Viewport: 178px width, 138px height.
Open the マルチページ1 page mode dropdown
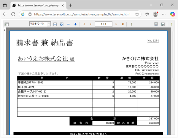coord(40,24)
